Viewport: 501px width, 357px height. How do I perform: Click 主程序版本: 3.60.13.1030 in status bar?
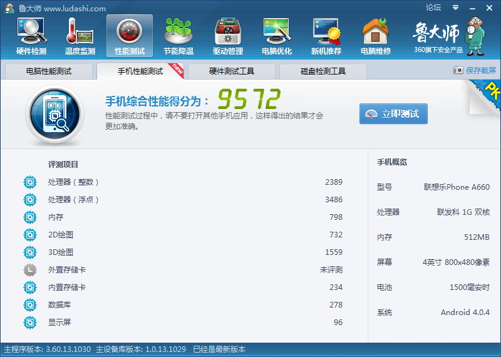48,349
